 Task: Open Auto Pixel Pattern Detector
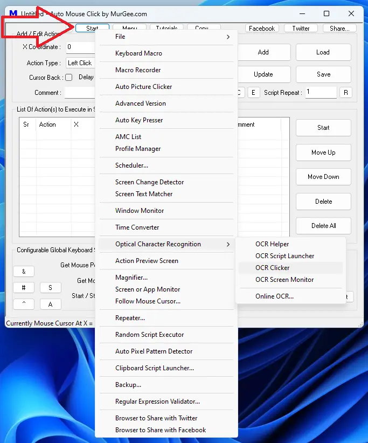(166, 351)
